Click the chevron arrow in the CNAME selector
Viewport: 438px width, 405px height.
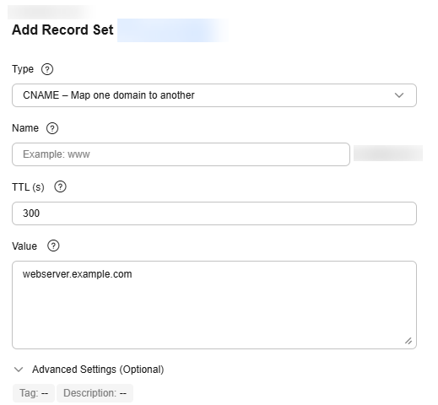tap(399, 95)
